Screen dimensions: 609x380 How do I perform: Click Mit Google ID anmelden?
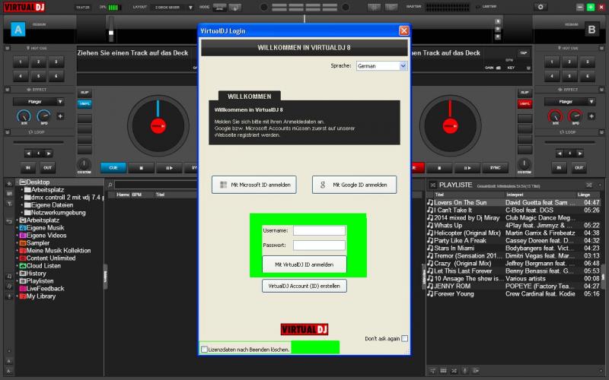tap(354, 185)
